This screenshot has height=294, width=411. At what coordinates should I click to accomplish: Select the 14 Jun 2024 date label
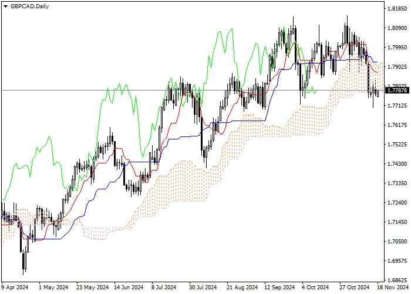click(129, 288)
